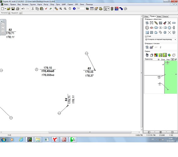Select the Pan hand tool
The width and height of the screenshot is (178, 157).
pos(70,8)
